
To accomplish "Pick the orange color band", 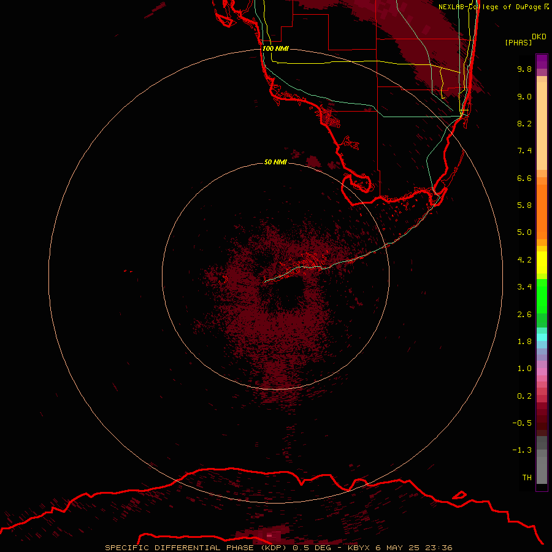I will point(542,212).
